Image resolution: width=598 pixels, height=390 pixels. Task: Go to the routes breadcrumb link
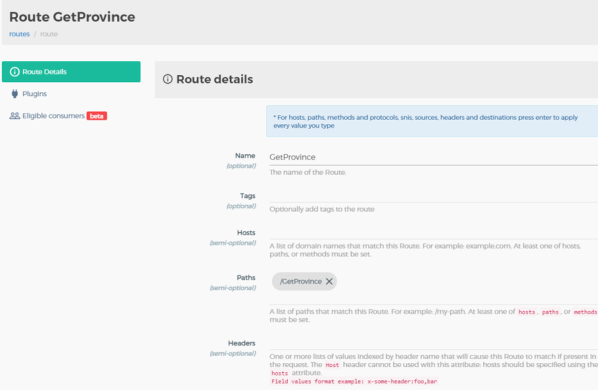19,34
